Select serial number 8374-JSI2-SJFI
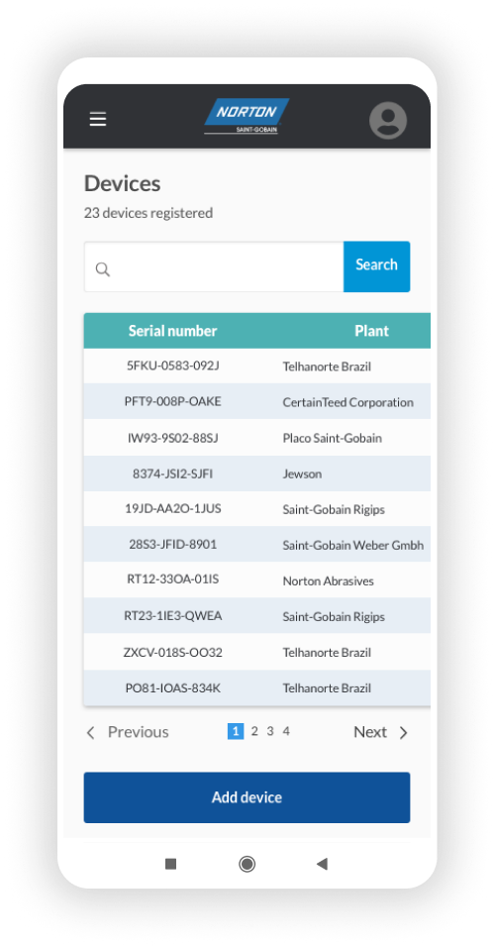This screenshot has width=495, height=946. coord(173,473)
